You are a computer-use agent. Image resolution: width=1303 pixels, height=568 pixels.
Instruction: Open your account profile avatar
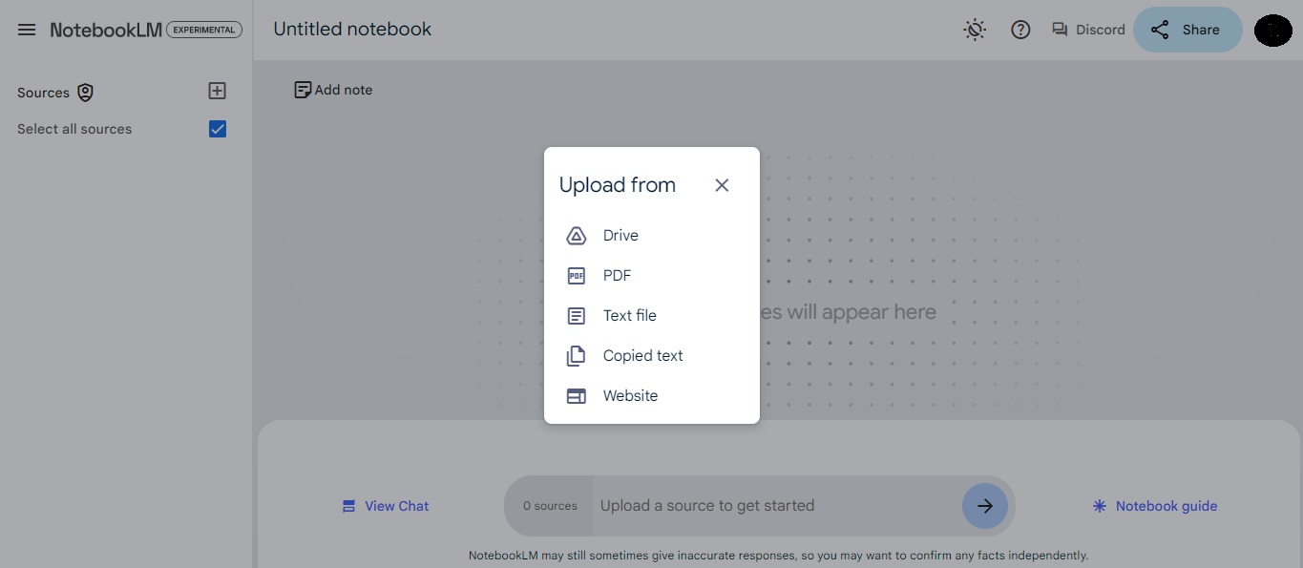click(x=1272, y=30)
